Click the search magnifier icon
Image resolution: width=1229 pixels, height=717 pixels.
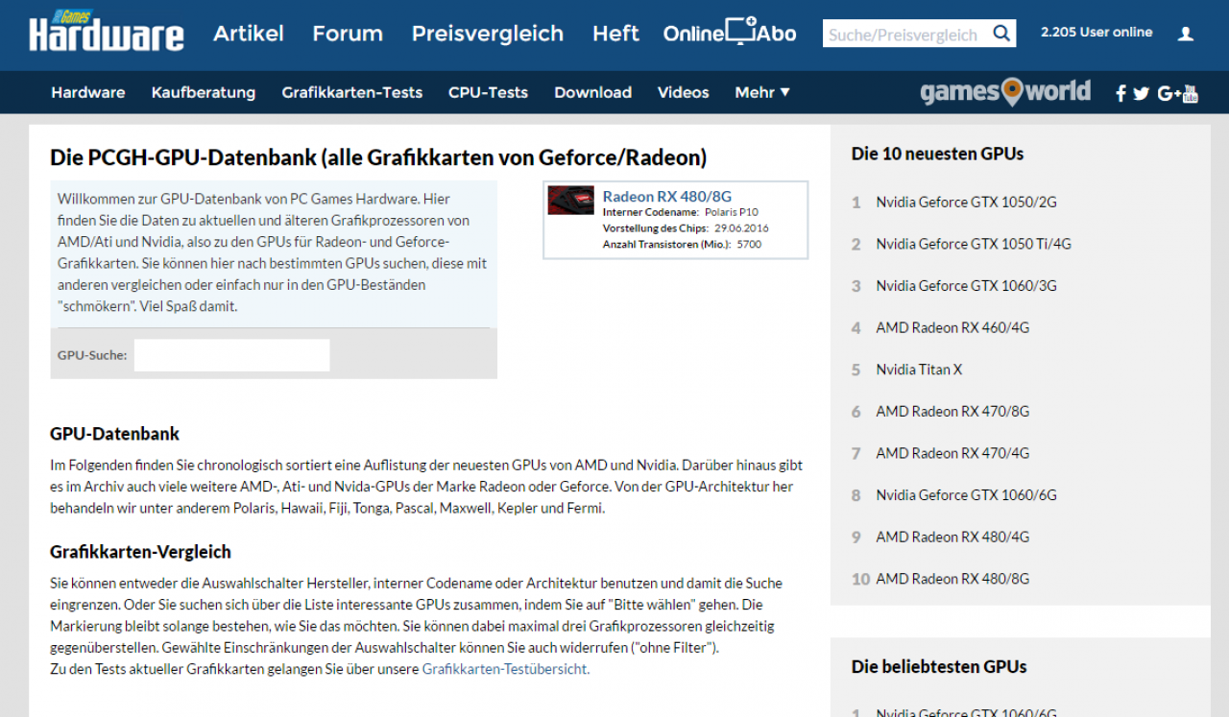coord(1000,34)
